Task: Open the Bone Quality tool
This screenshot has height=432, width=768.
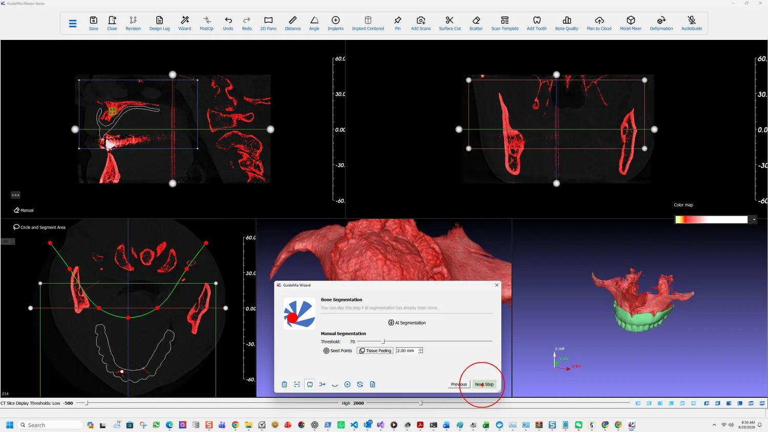Action: [567, 23]
